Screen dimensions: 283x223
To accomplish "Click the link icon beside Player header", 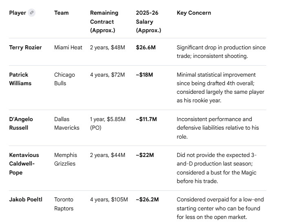I will point(32,13).
